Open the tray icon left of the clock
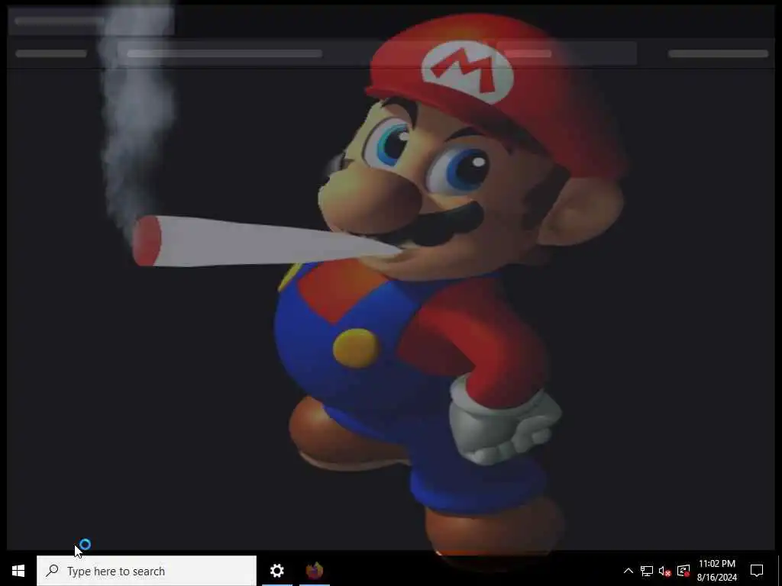This screenshot has height=586, width=782. pos(683,571)
